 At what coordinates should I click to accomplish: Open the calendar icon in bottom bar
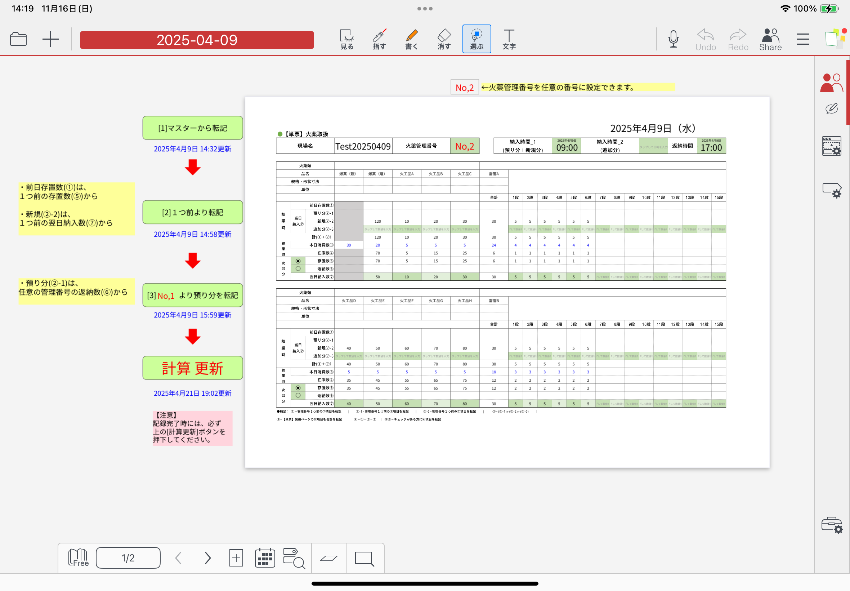(x=265, y=558)
